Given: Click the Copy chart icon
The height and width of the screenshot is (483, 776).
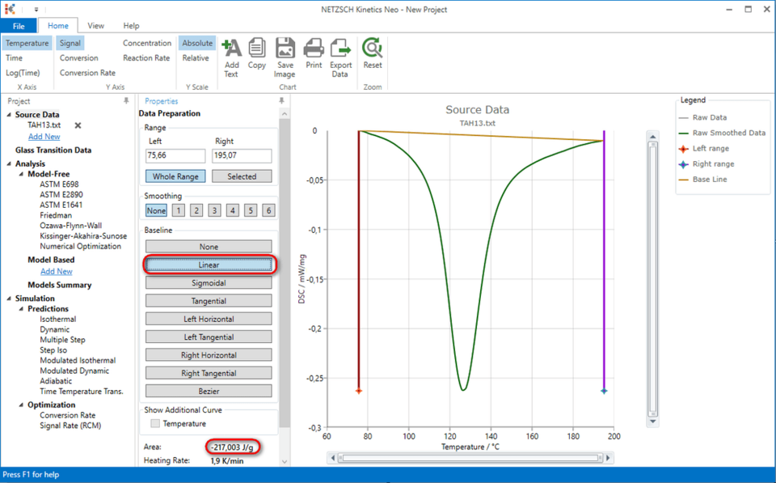Looking at the screenshot, I should tap(257, 53).
